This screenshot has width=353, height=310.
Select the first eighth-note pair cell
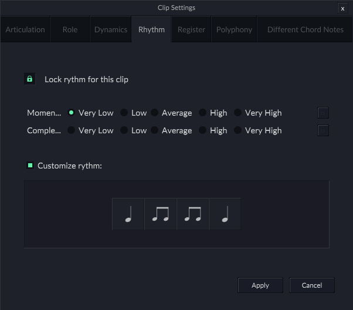161,214
